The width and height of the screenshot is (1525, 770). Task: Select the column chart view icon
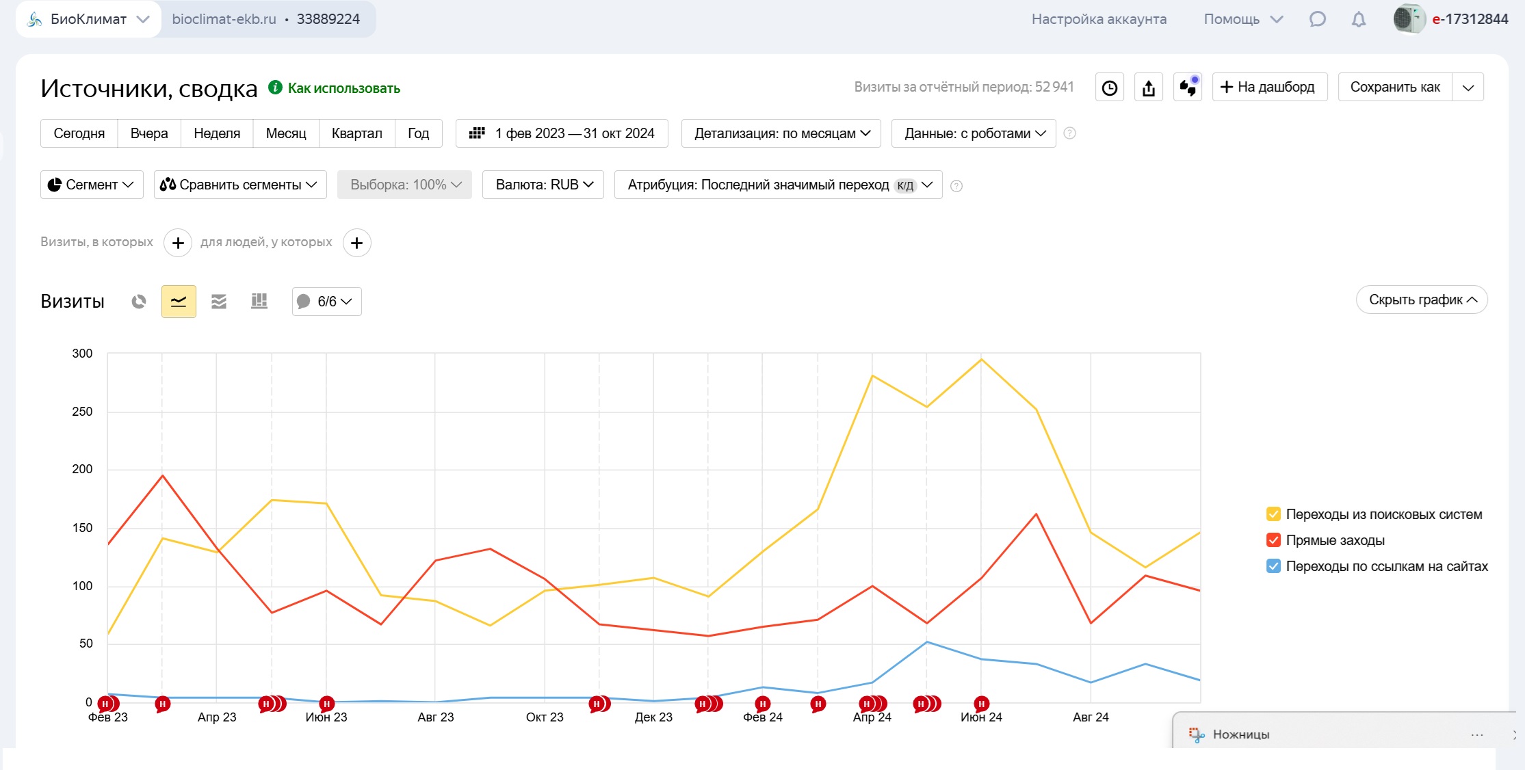[259, 302]
